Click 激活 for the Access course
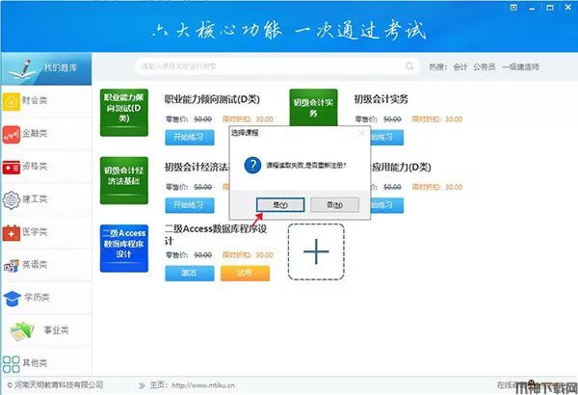This screenshot has width=578, height=395. [190, 274]
